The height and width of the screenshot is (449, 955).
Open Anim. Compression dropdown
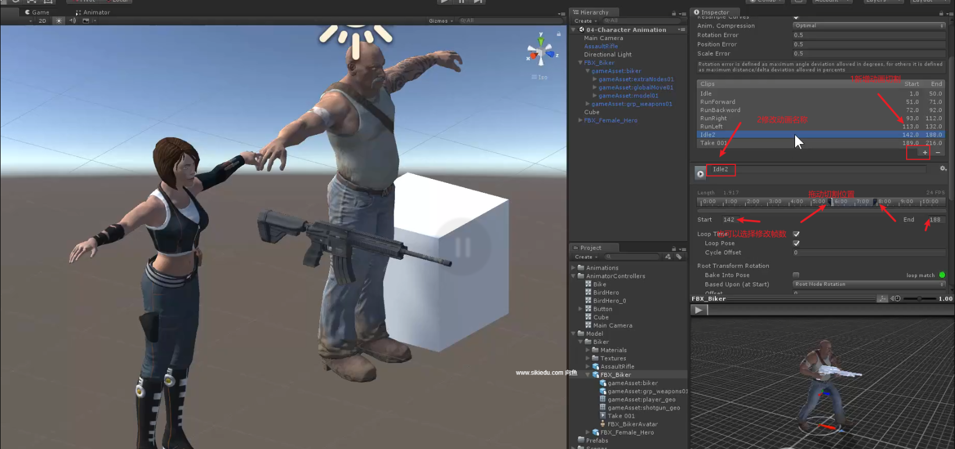pyautogui.click(x=869, y=26)
